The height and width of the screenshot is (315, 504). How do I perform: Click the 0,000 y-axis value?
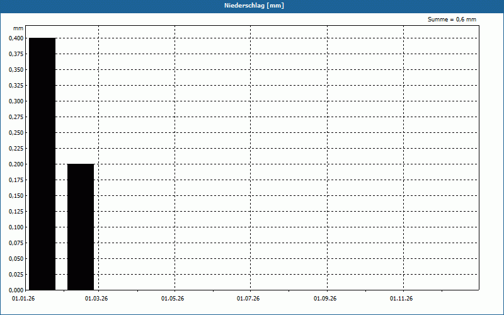point(16,290)
